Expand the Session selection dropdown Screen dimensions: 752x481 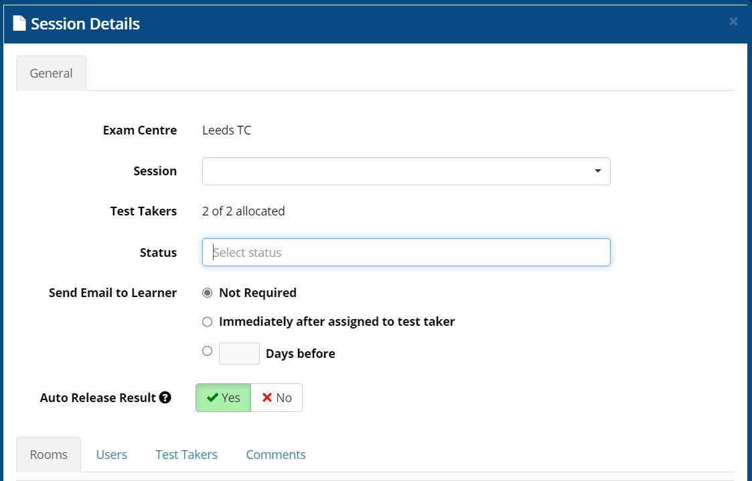(x=406, y=171)
